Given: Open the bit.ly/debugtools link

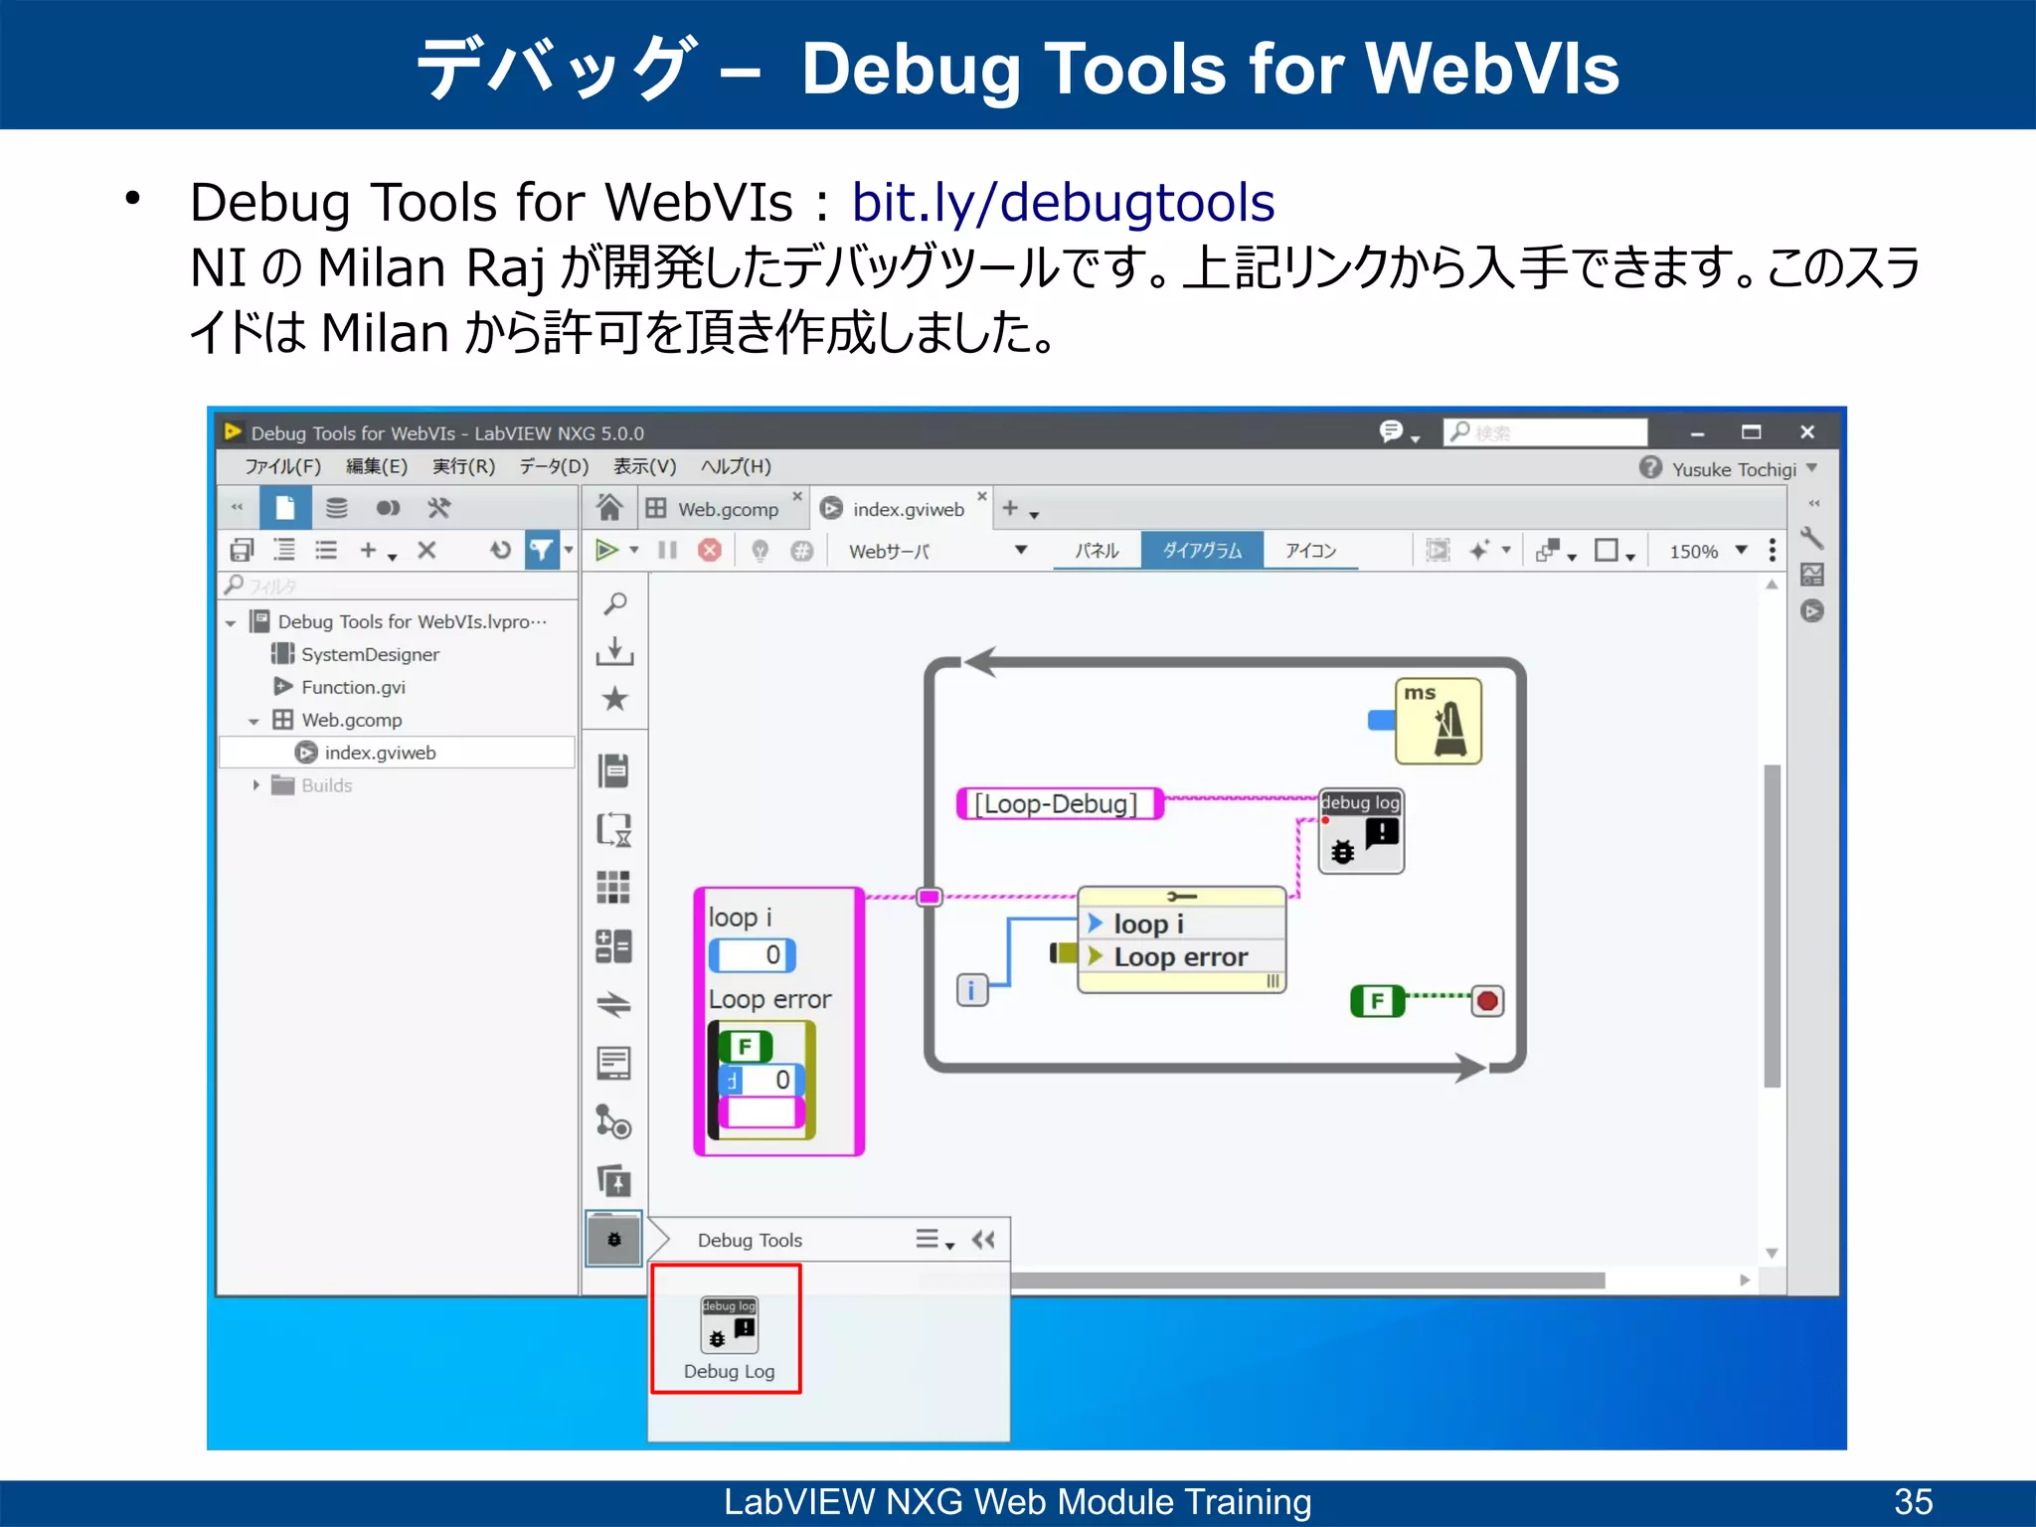Looking at the screenshot, I should pos(1063,203).
